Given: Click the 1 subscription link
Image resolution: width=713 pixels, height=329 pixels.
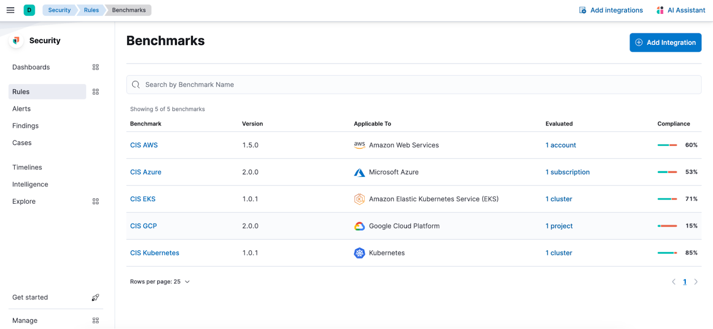Looking at the screenshot, I should (567, 172).
